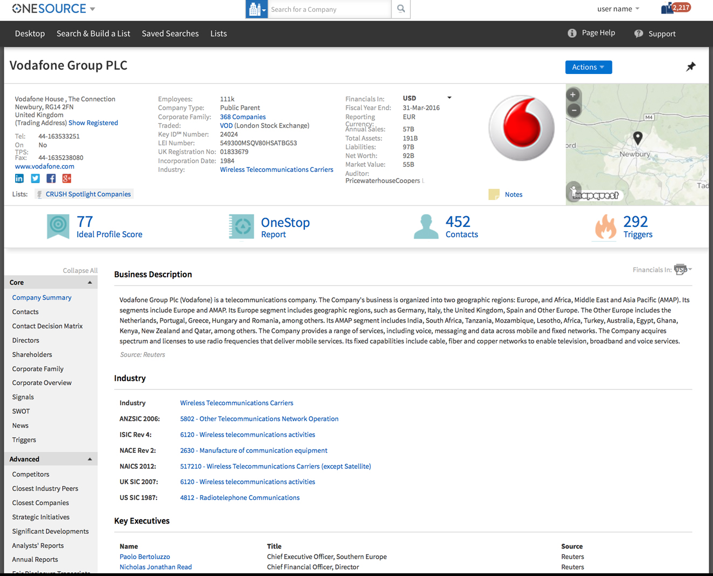713x576 pixels.
Task: Click the OneStop Report link text
Action: coord(285,227)
